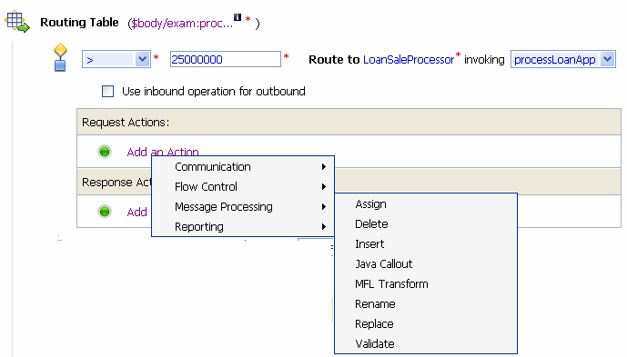This screenshot has height=357, width=627.
Task: Click the Add an Action link in Request Actions
Action: pos(163,152)
